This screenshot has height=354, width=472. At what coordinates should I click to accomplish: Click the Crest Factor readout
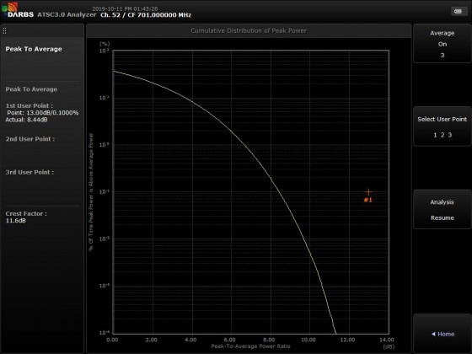(26, 217)
